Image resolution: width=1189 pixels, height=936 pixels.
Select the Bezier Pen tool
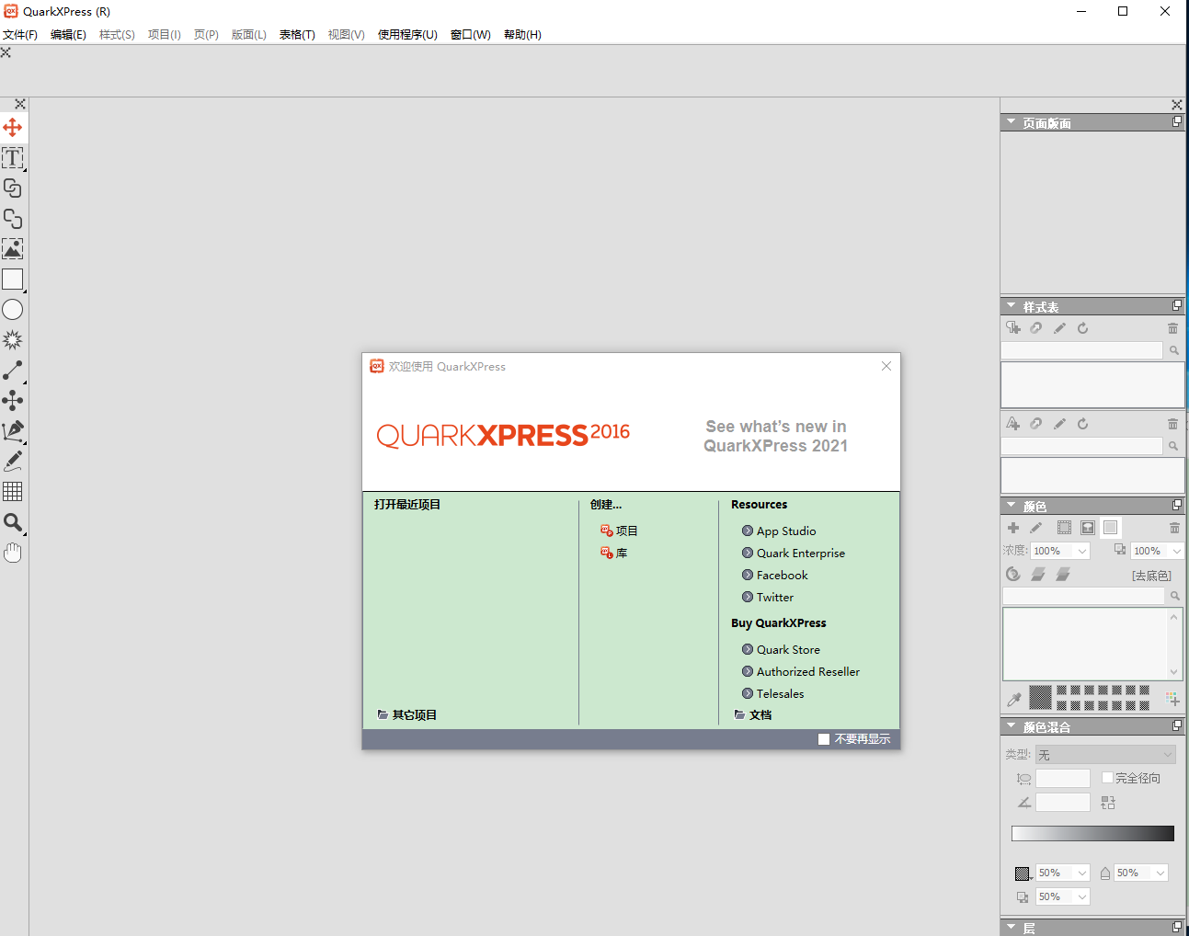pos(13,431)
